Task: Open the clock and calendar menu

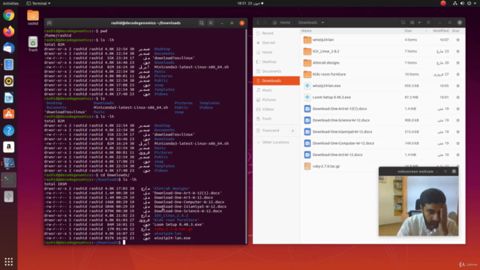Action: [250, 3]
